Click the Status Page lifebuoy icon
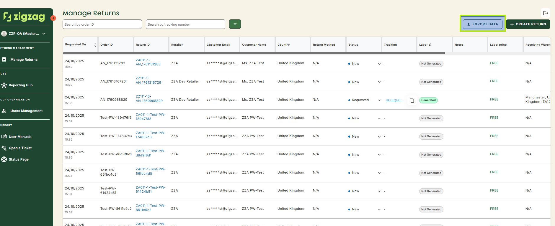Viewport: 555px width, 226px height. (x=4, y=159)
